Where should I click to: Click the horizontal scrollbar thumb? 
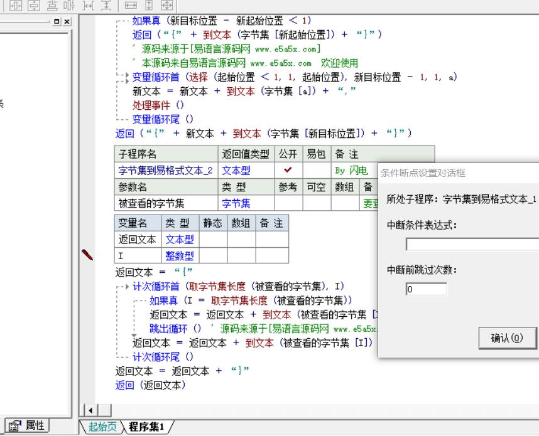click(105, 410)
